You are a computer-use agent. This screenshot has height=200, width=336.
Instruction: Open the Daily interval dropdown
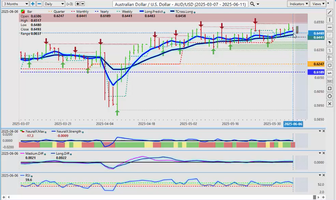[54, 4]
